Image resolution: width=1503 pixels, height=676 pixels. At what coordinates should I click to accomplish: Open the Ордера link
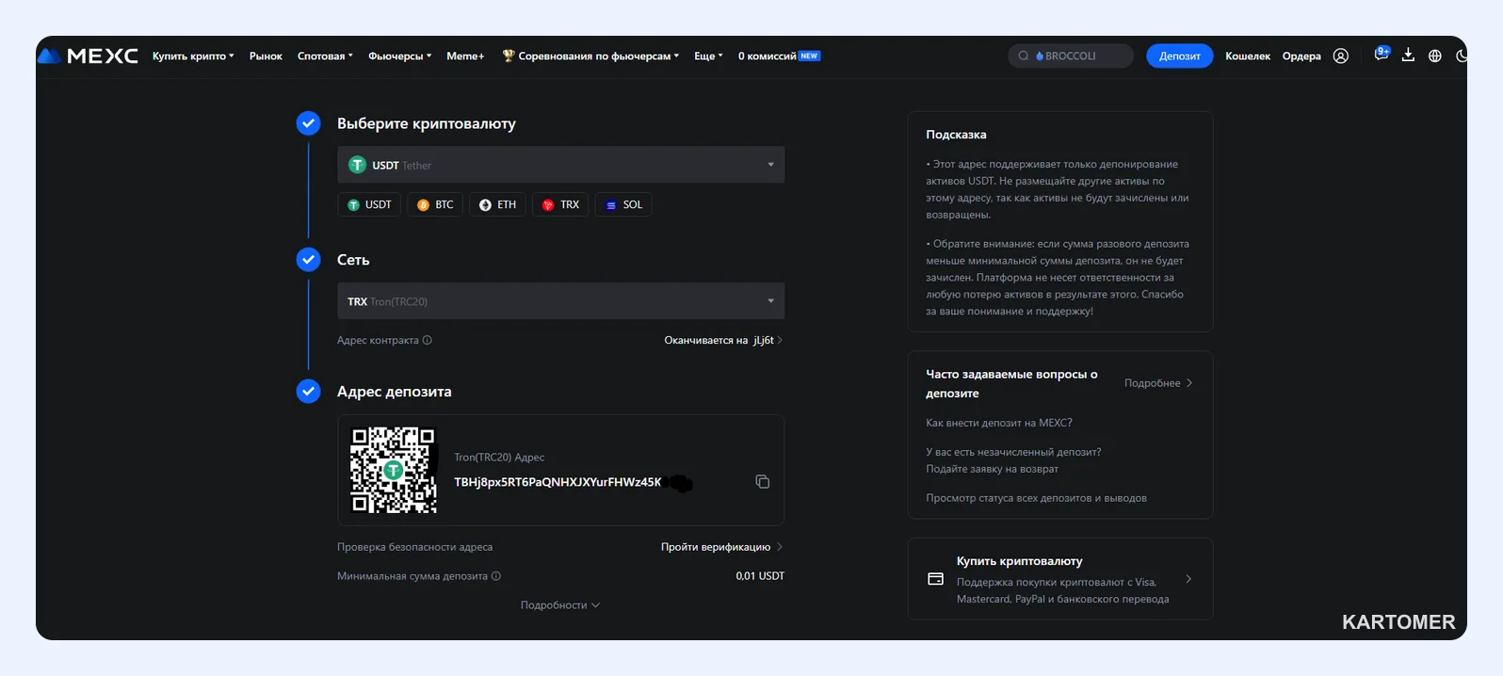point(1301,56)
